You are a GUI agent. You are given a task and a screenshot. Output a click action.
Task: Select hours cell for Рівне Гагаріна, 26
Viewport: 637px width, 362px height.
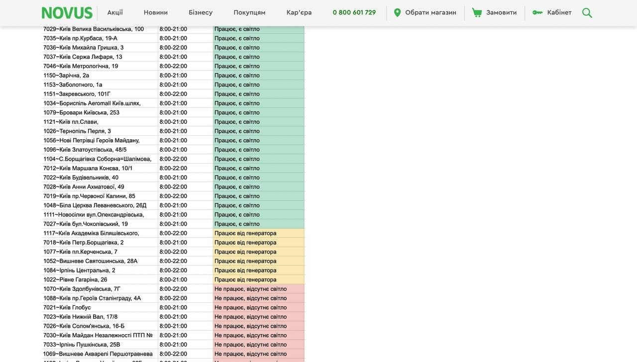click(x=173, y=279)
